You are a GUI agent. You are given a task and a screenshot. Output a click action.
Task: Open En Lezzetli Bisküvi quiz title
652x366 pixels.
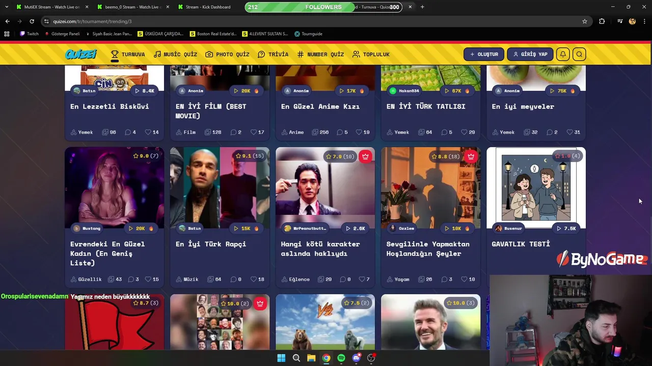[x=110, y=106]
